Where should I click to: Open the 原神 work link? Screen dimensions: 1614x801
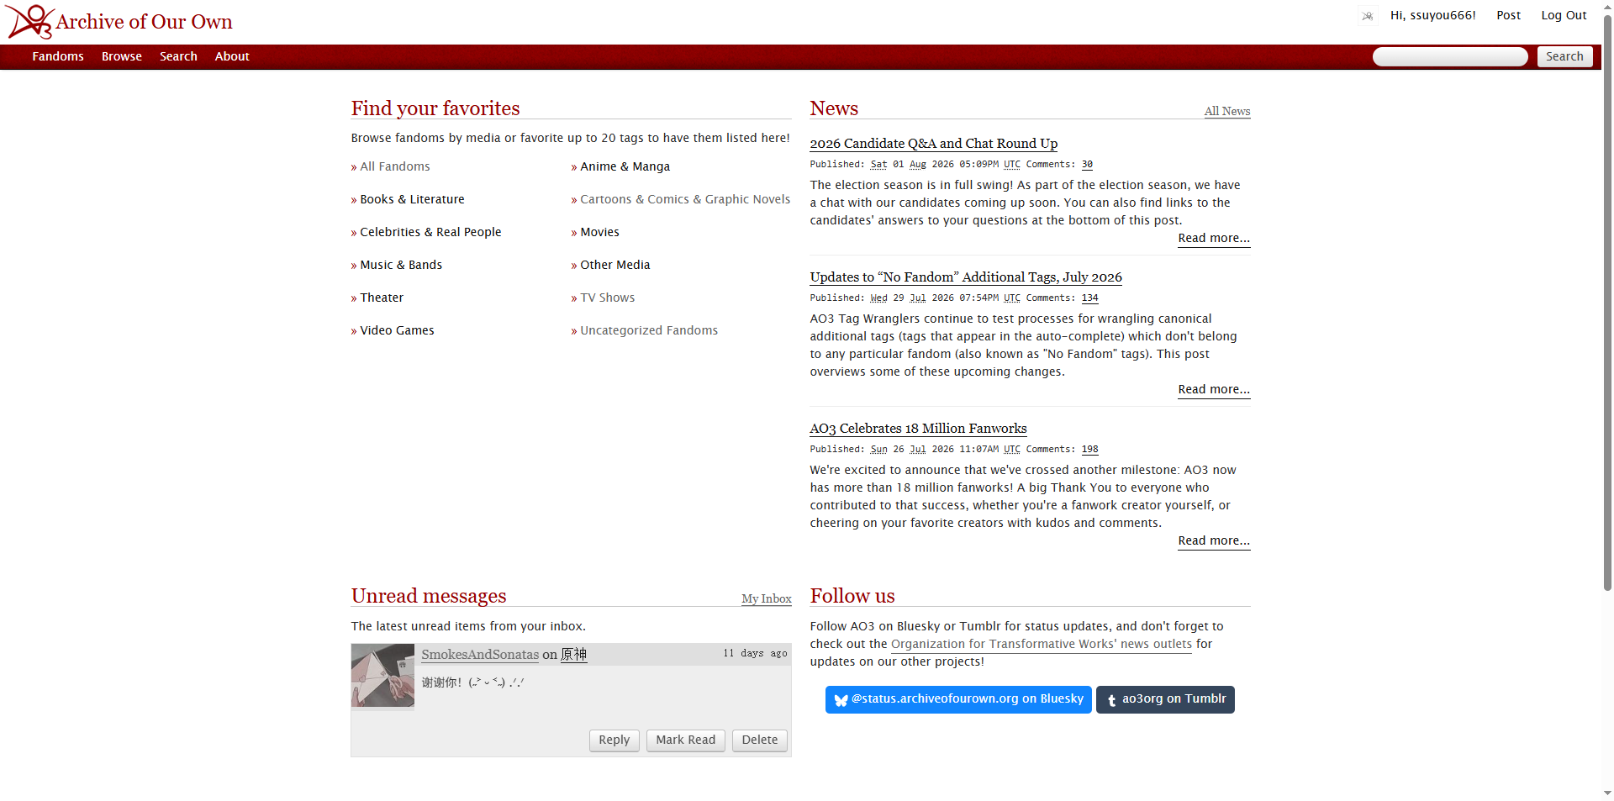pyautogui.click(x=573, y=655)
